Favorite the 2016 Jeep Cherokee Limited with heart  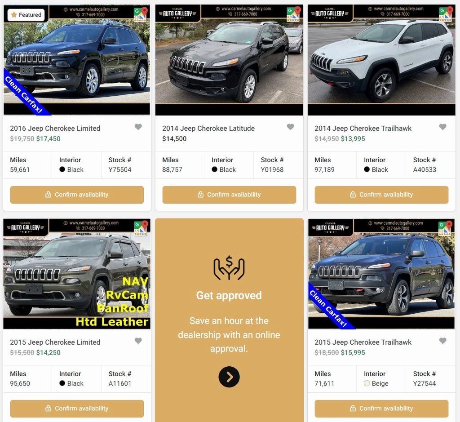click(138, 127)
